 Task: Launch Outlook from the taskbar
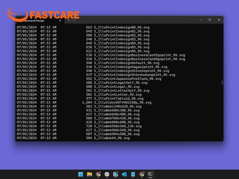point(124,174)
